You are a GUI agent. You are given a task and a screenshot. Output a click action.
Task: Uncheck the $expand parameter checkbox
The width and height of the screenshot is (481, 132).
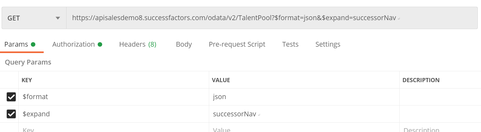coord(11,114)
